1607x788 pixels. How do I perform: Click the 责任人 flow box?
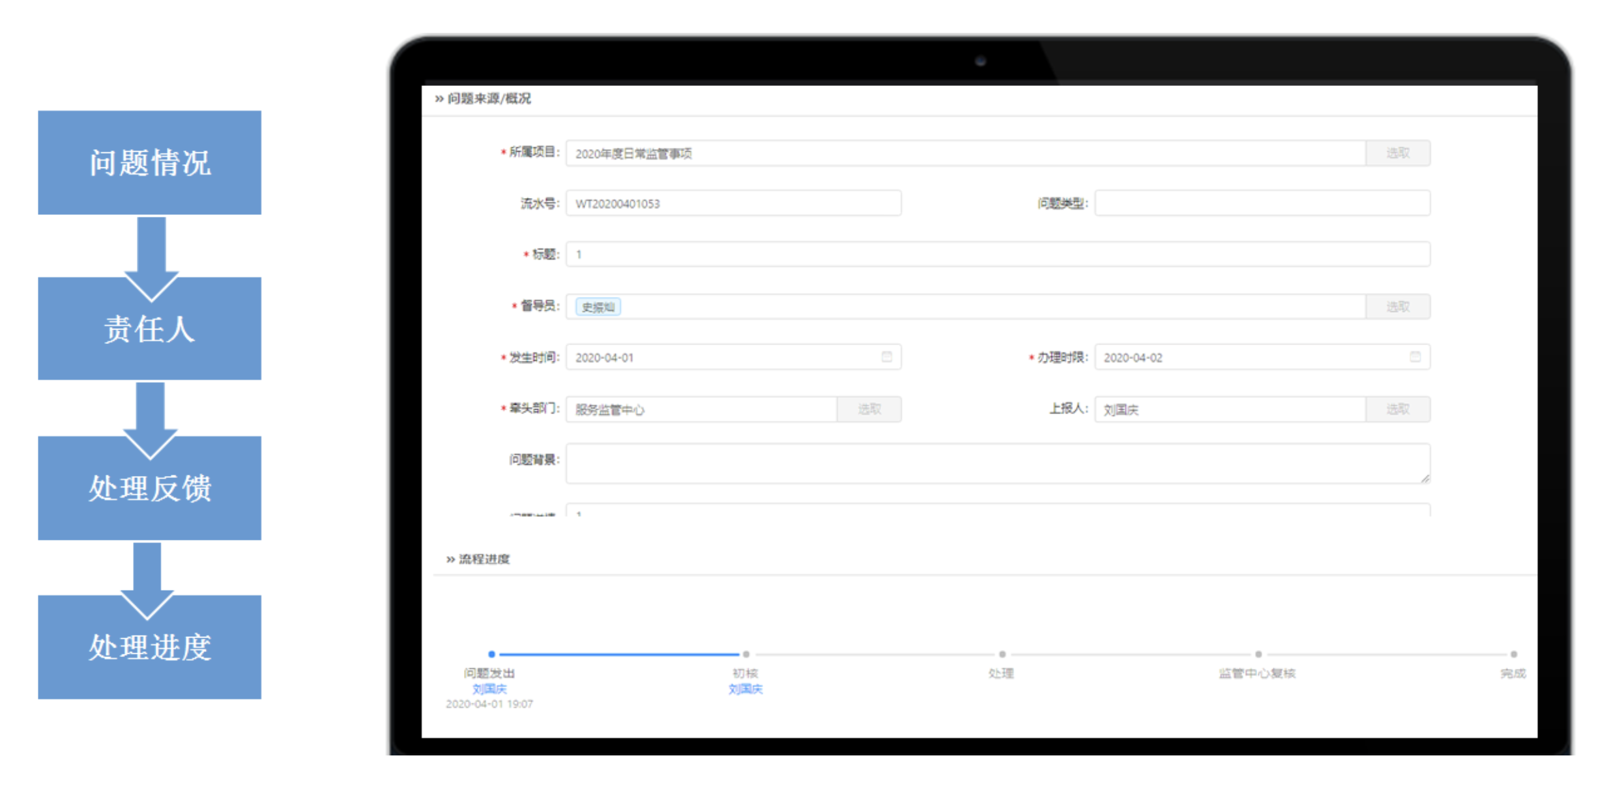point(149,328)
